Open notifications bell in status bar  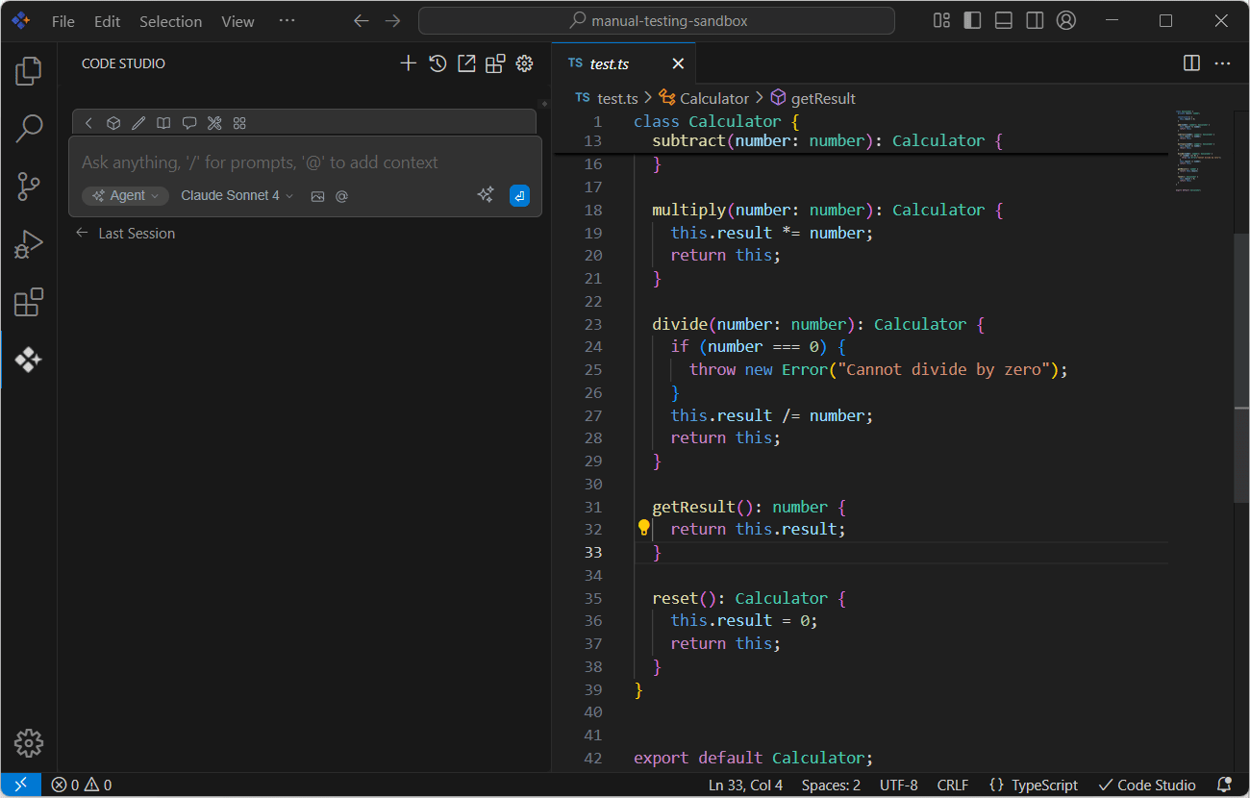click(x=1224, y=786)
